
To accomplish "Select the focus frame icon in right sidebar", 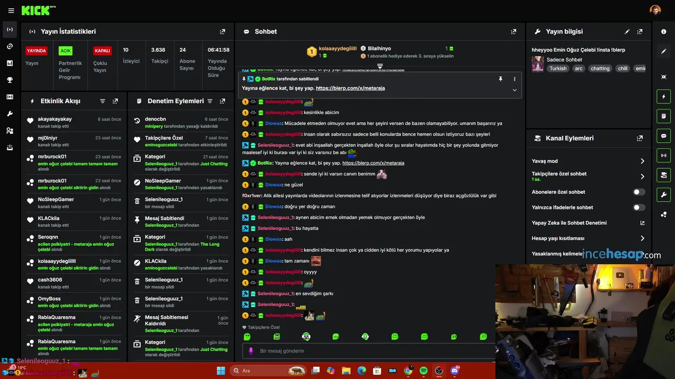I will pos(663,77).
